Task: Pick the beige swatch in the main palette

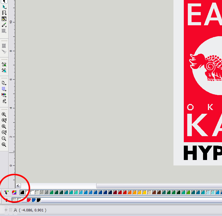Action: (x=149, y=192)
